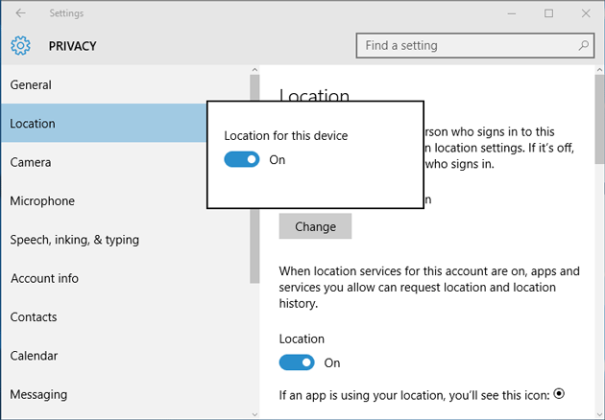
Task: Maximize the Settings window
Action: click(548, 13)
